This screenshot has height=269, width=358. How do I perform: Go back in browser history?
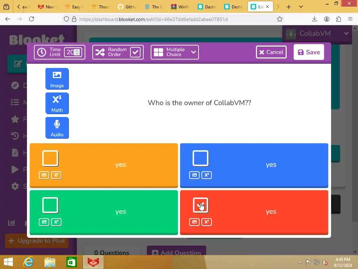pos(8,19)
